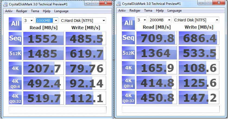This screenshot has height=119, width=228.
Task: Click the 512K read result 1364
Action: [x=157, y=53]
